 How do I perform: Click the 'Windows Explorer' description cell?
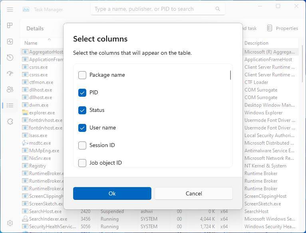(263, 113)
